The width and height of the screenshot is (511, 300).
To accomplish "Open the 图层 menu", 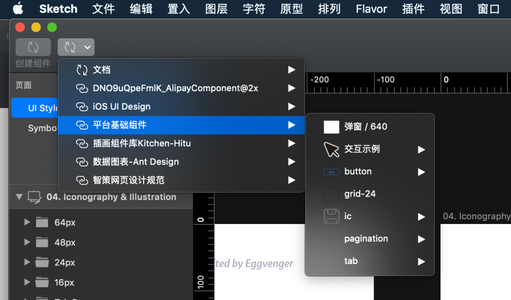I will 216,9.
